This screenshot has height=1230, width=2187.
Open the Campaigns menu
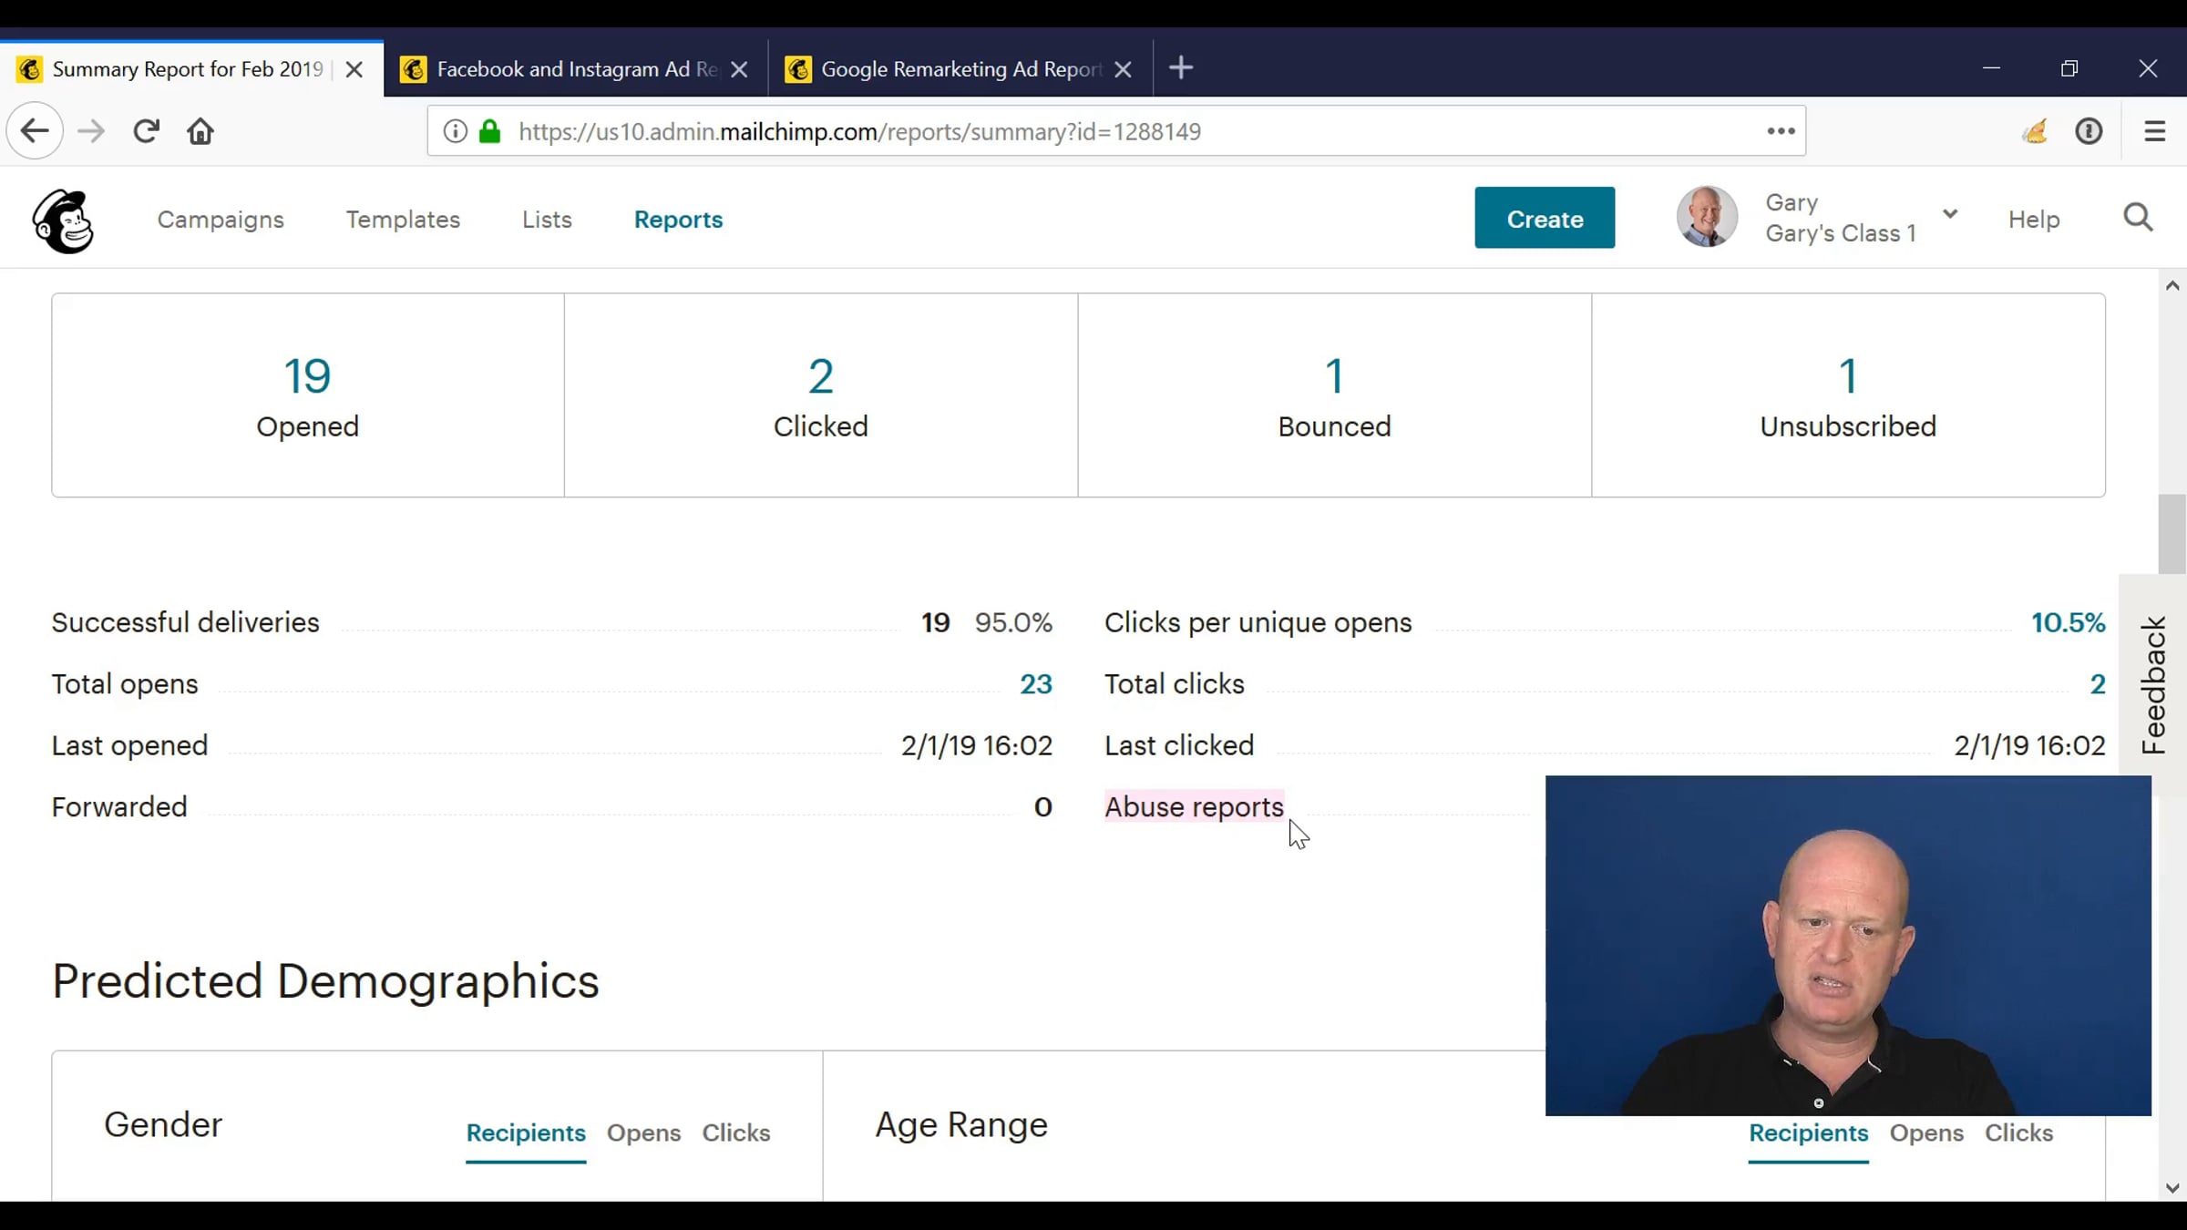(x=221, y=220)
